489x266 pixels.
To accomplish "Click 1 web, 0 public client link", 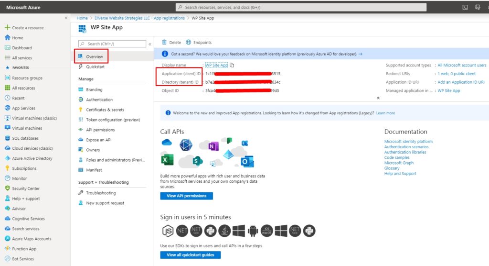I will (x=456, y=74).
